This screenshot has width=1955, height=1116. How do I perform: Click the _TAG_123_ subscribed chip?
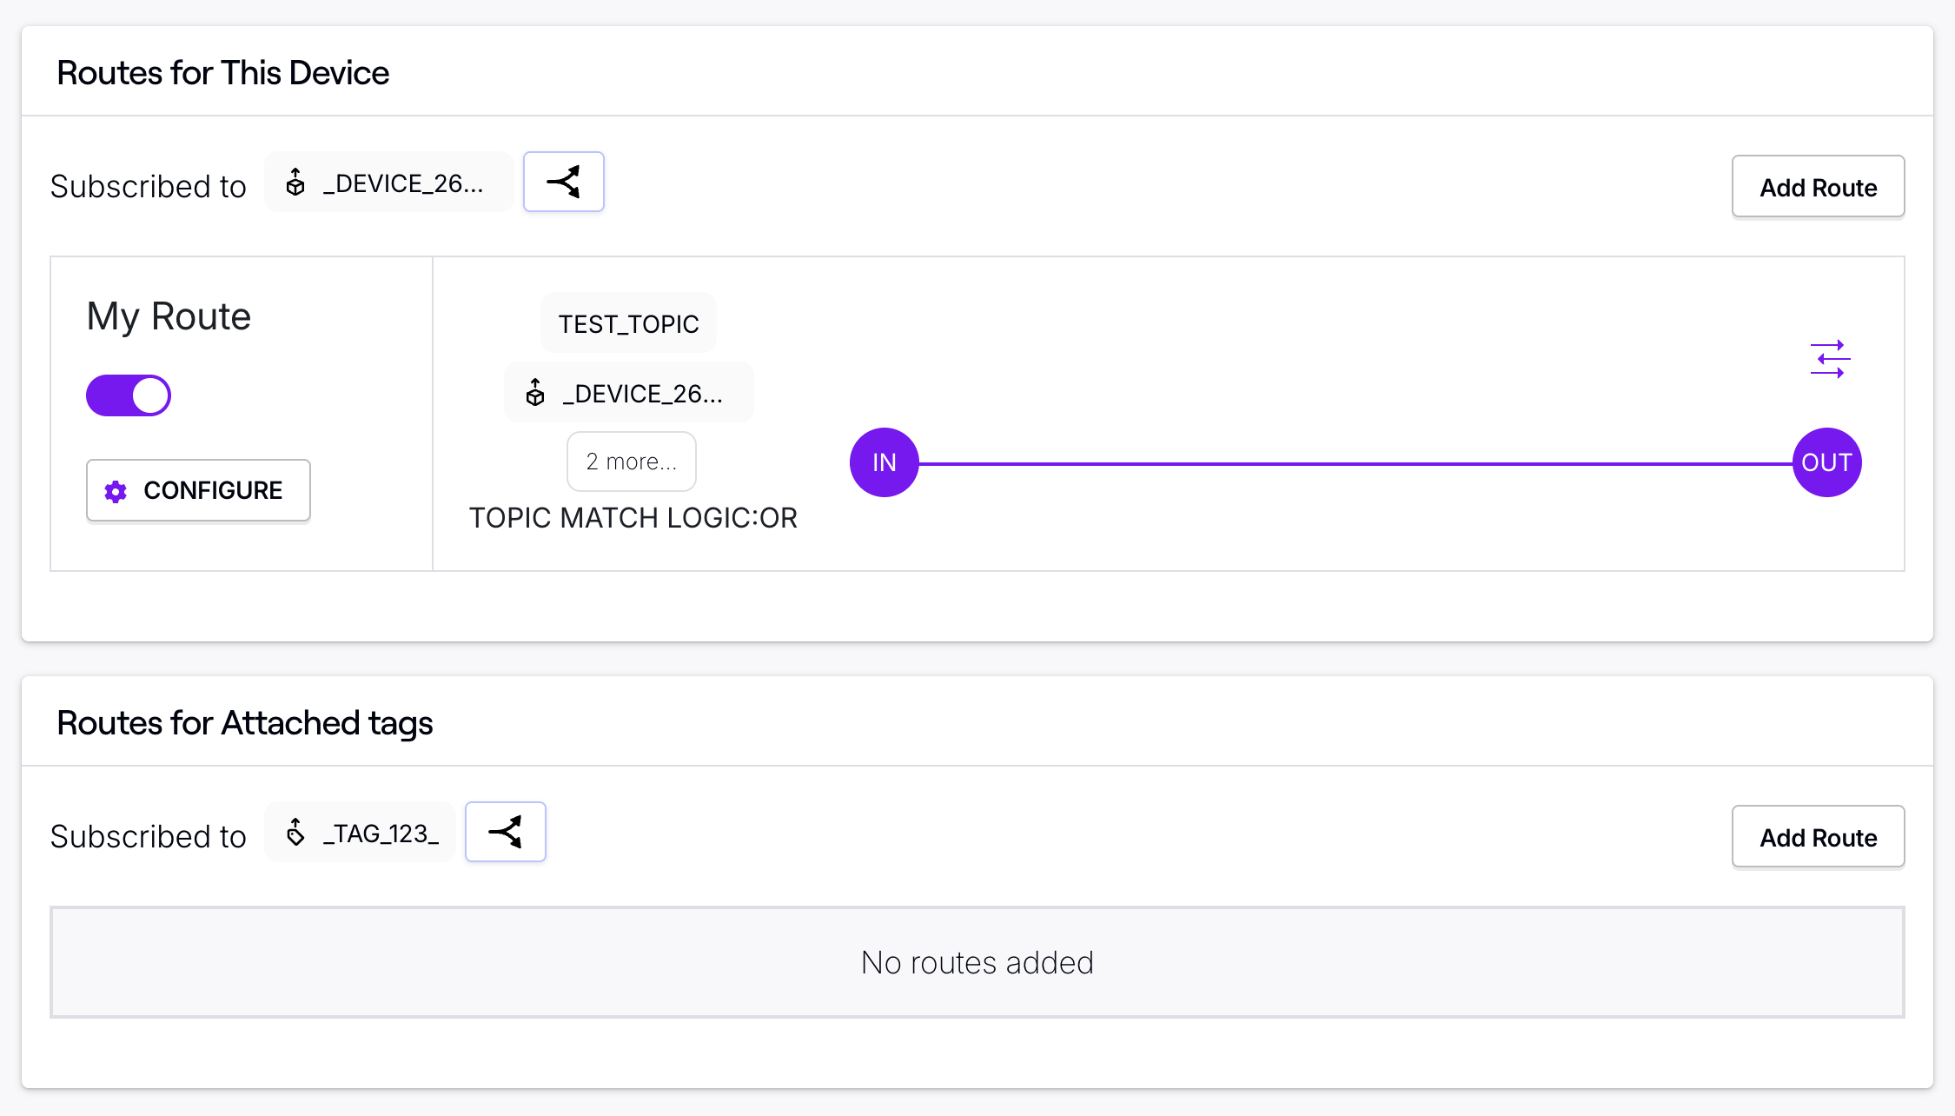pyautogui.click(x=380, y=834)
